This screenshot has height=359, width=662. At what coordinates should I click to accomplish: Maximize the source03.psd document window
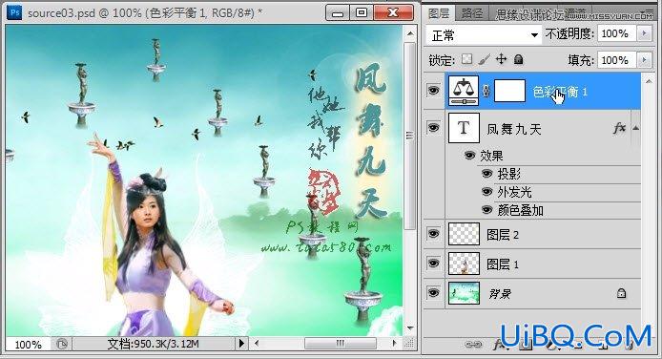pos(362,12)
